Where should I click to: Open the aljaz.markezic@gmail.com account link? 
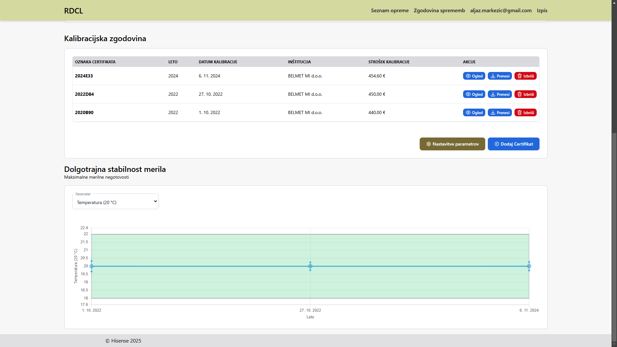(501, 10)
